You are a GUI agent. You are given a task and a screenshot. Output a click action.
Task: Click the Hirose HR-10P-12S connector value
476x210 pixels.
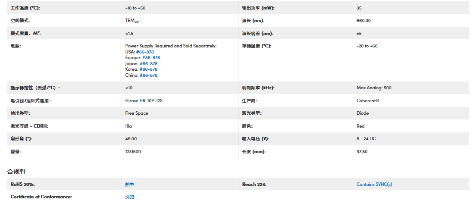[x=144, y=100]
